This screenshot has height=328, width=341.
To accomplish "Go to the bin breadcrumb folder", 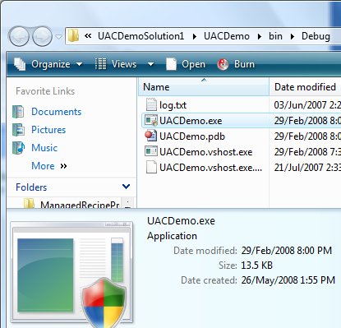I will coord(275,36).
